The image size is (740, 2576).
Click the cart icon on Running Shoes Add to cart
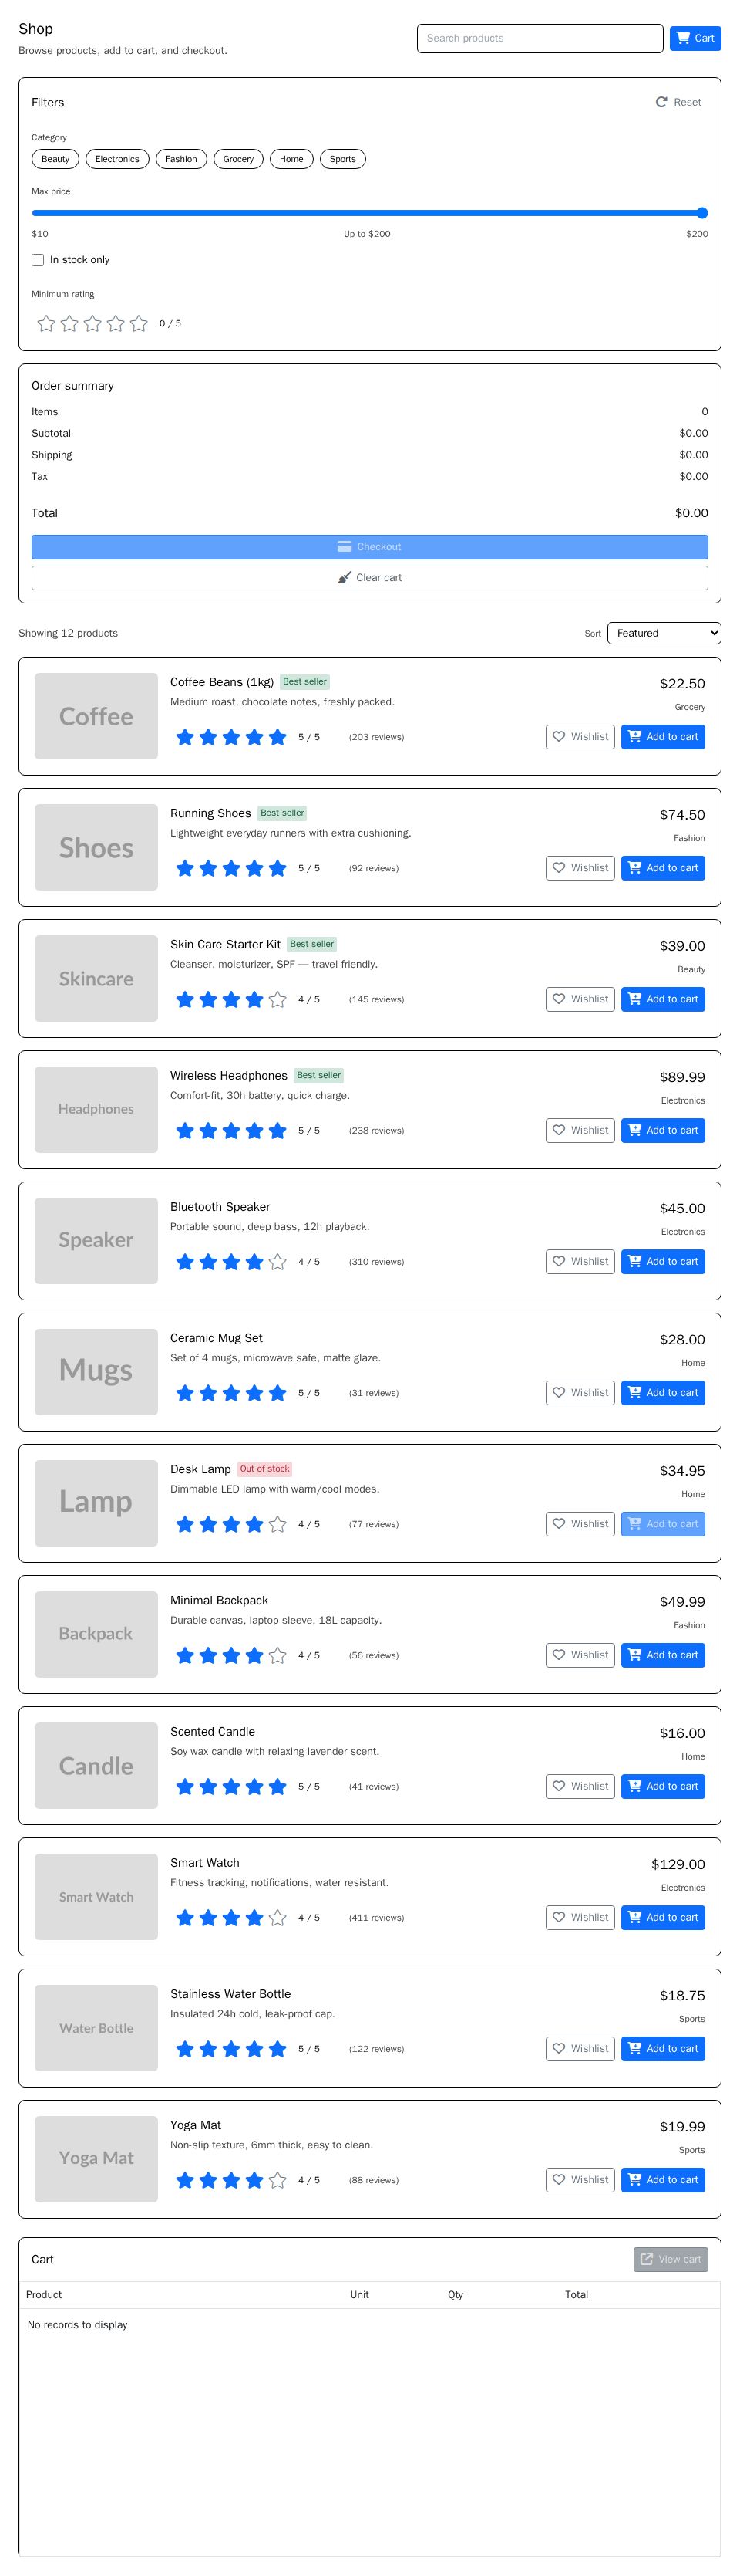click(635, 868)
